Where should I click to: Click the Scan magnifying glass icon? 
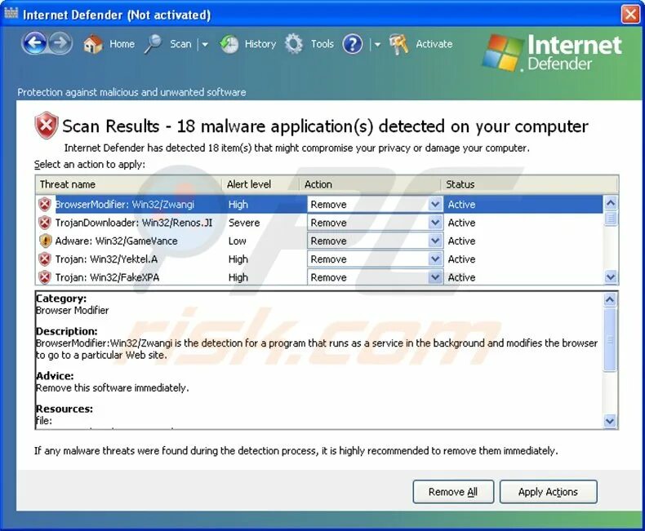[153, 44]
